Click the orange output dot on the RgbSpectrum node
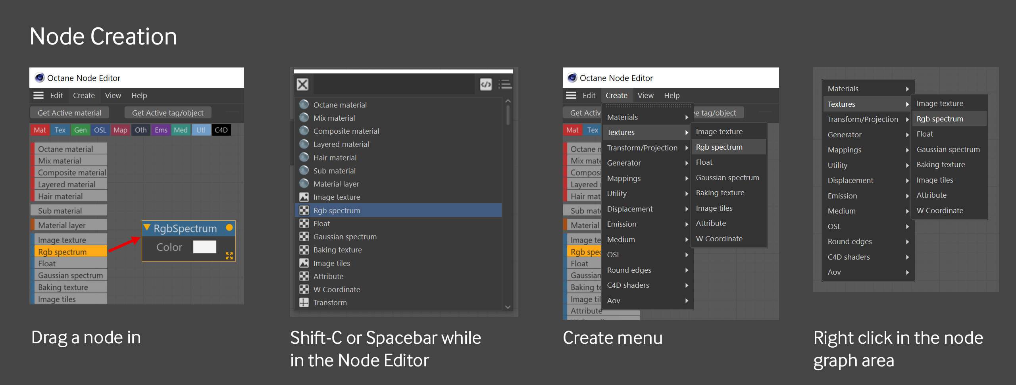Screen dimensions: 1016x385 [229, 227]
